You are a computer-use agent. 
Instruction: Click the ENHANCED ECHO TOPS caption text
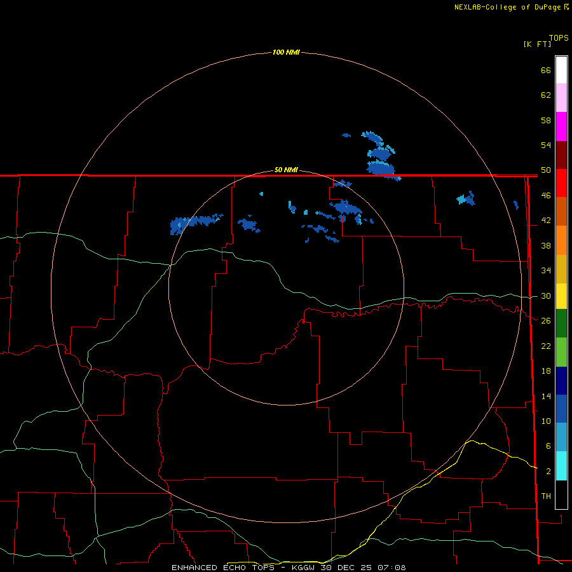(223, 568)
